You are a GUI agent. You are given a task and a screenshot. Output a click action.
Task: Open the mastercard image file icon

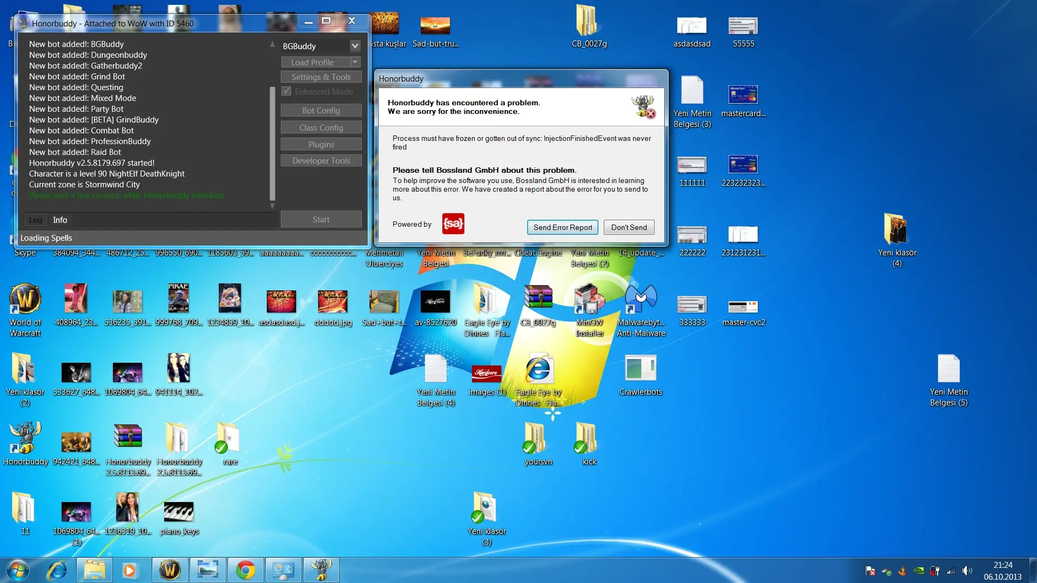[x=743, y=100]
